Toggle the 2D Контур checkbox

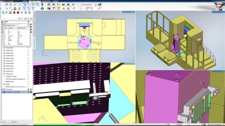[28, 89]
